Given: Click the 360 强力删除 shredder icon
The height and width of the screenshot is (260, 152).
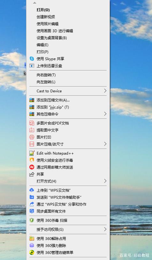Looking at the screenshot, I should (32, 245).
